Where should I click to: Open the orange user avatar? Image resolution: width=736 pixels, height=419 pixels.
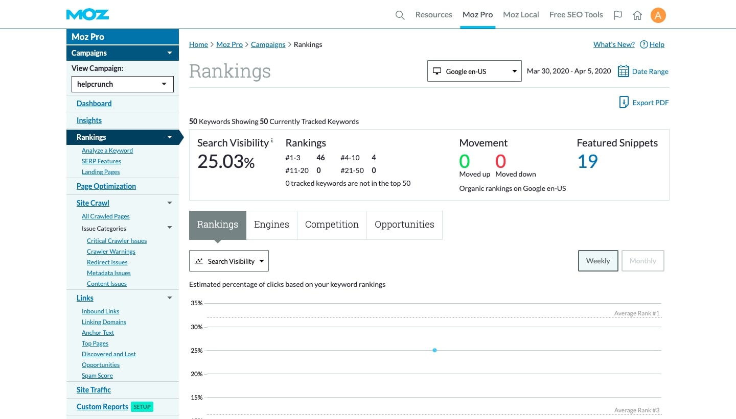[x=658, y=15]
